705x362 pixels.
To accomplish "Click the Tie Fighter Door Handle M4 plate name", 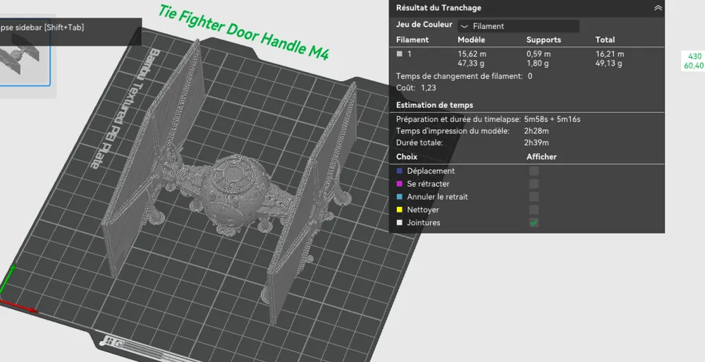I will 244,32.
